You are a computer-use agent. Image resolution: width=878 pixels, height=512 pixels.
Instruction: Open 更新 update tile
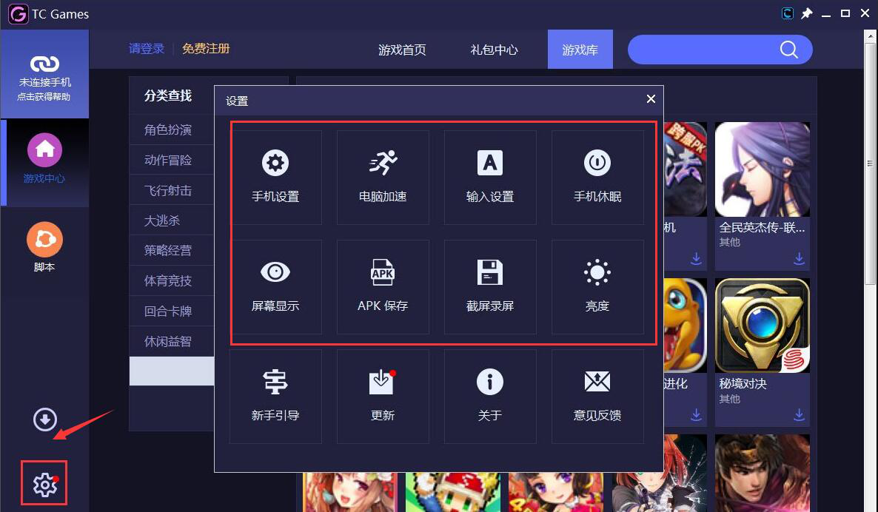pyautogui.click(x=383, y=396)
